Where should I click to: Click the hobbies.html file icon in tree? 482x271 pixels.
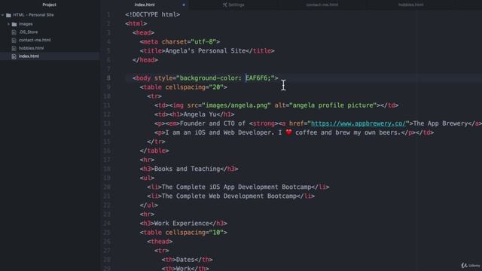(x=14, y=48)
